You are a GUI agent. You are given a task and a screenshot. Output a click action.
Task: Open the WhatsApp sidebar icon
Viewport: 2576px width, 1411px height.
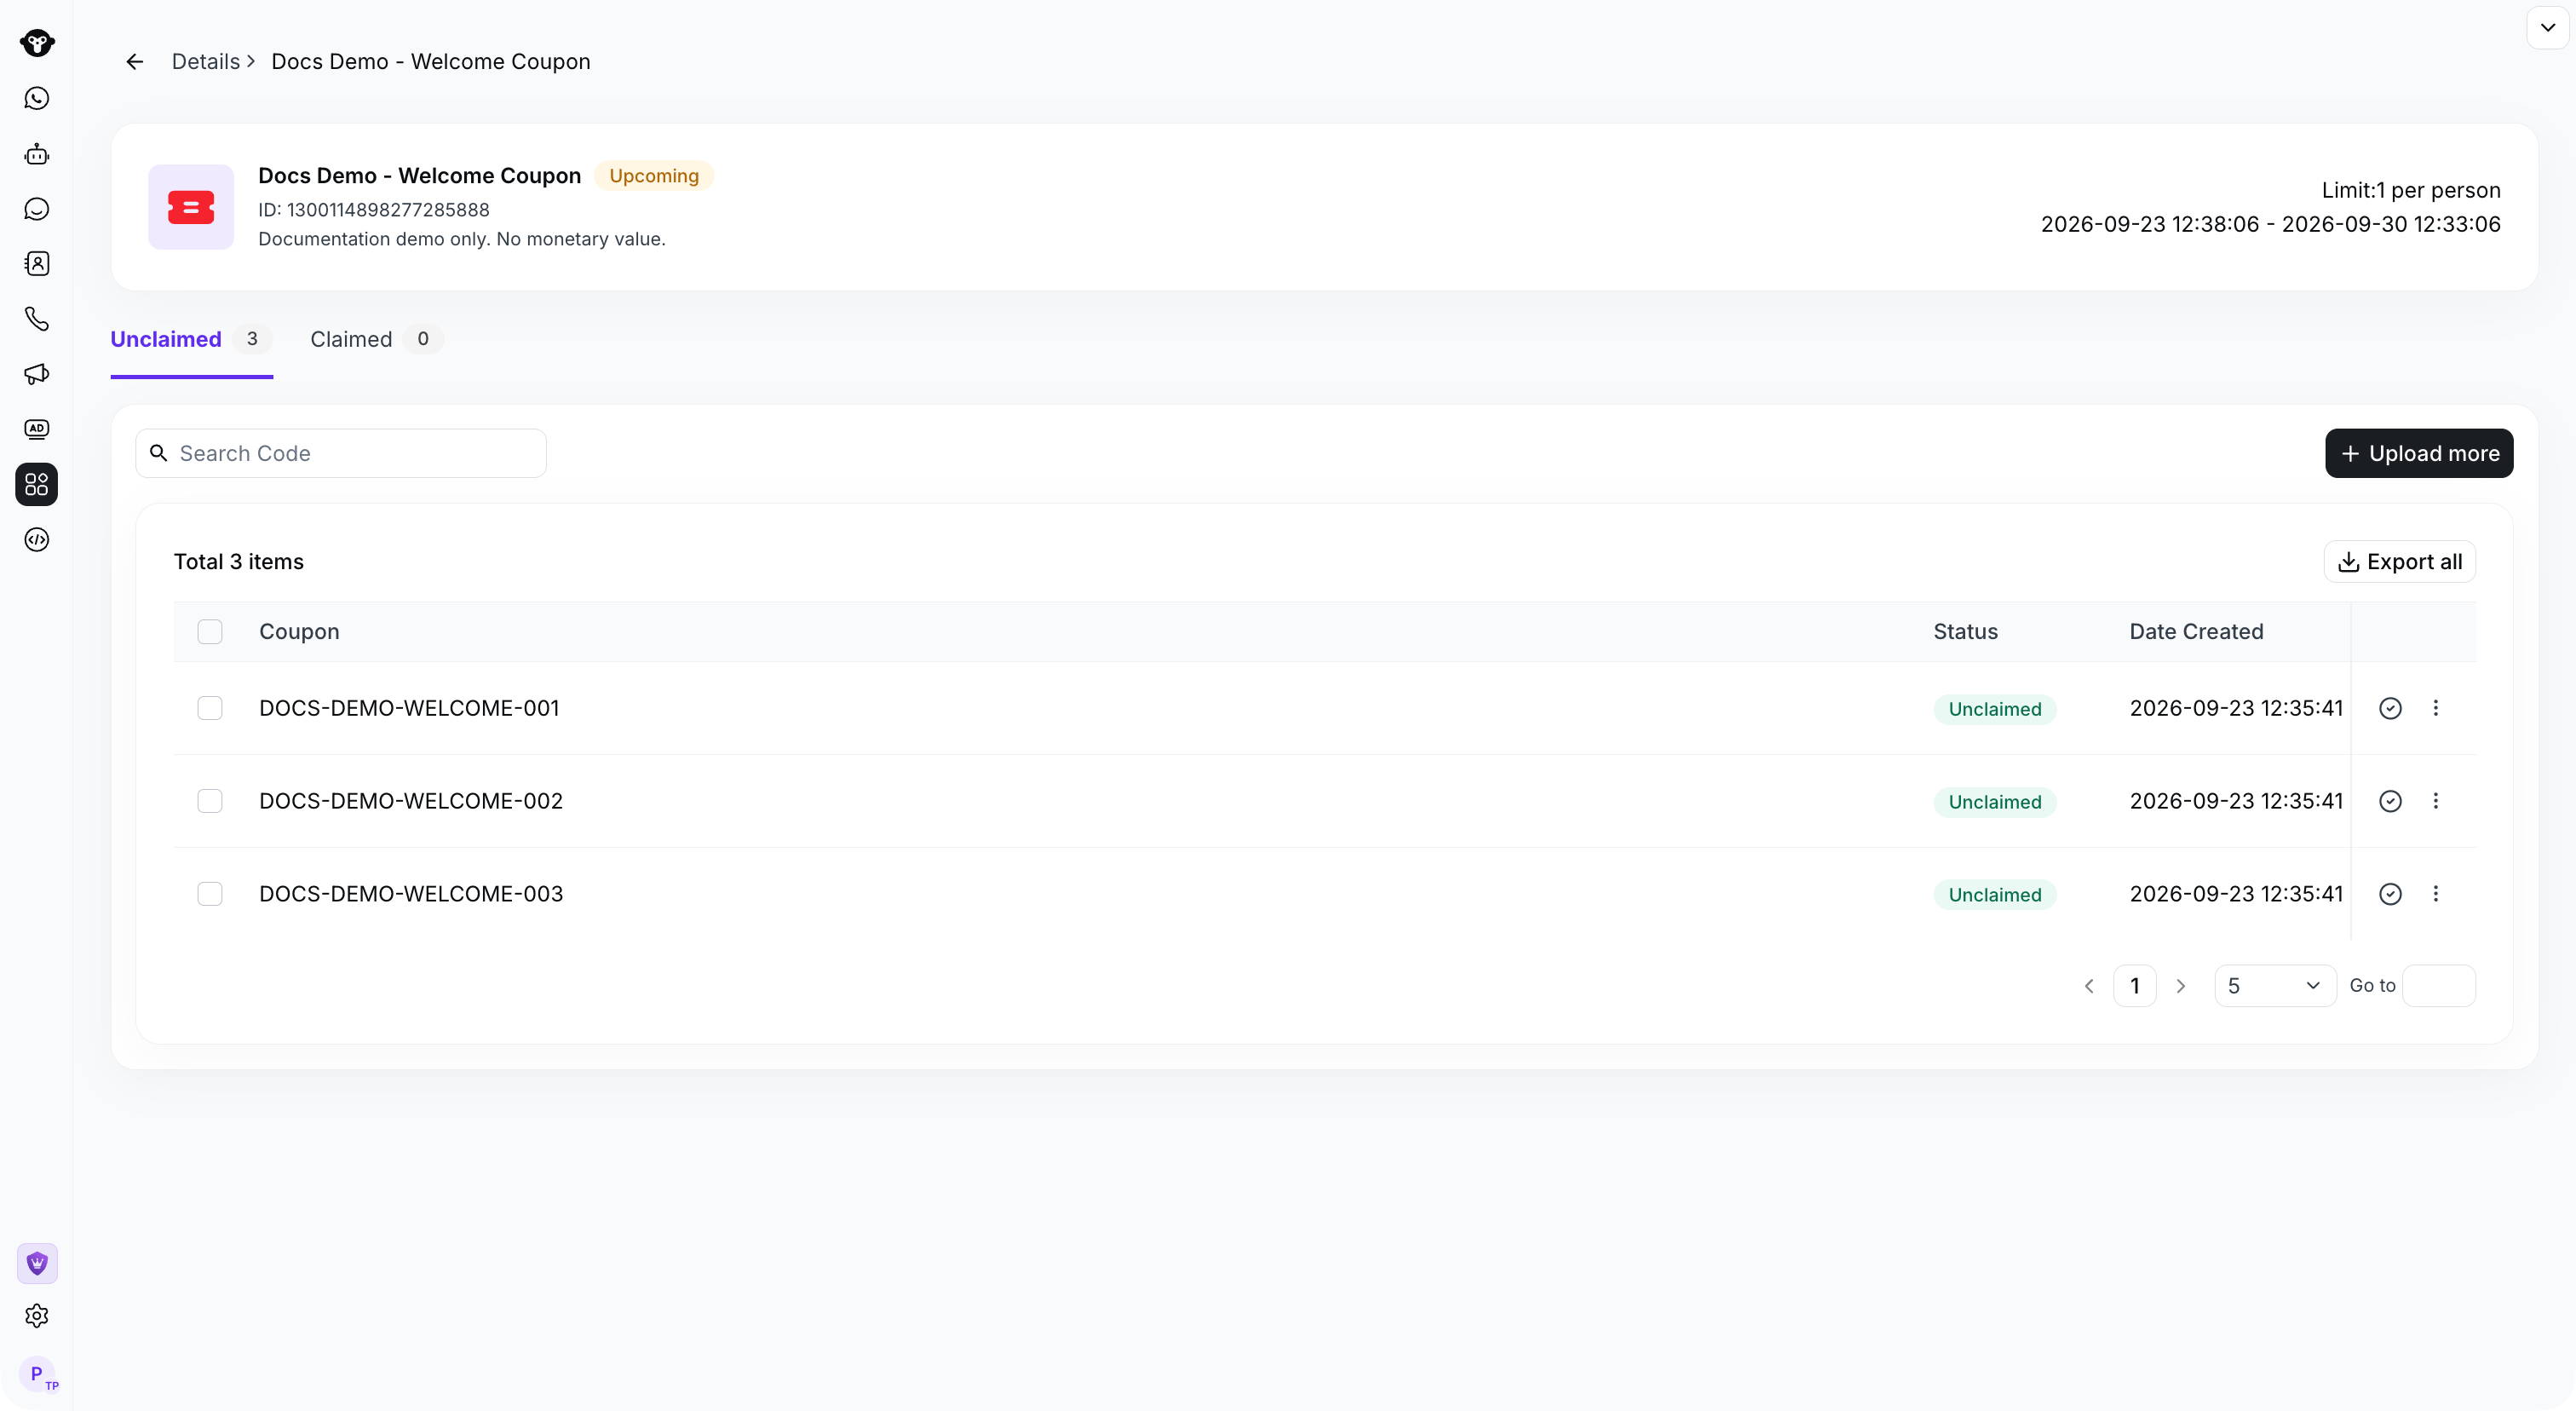pos(37,98)
